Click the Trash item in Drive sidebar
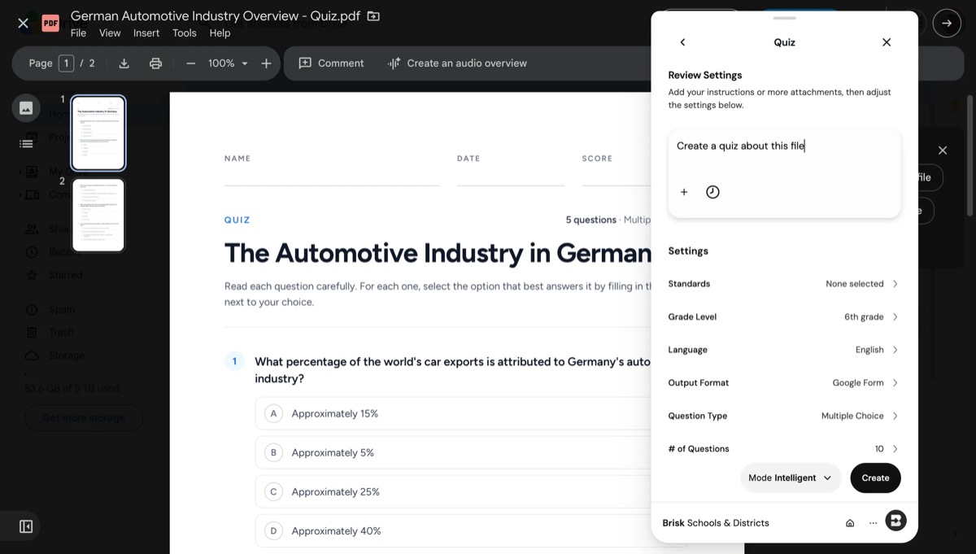The image size is (976, 554). click(61, 333)
